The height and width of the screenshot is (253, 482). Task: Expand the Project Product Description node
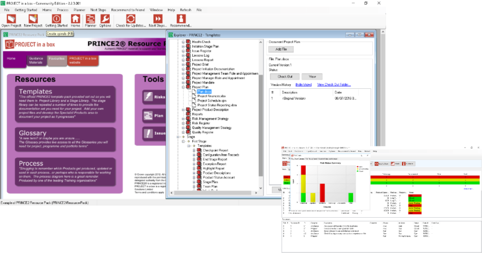[x=183, y=110]
